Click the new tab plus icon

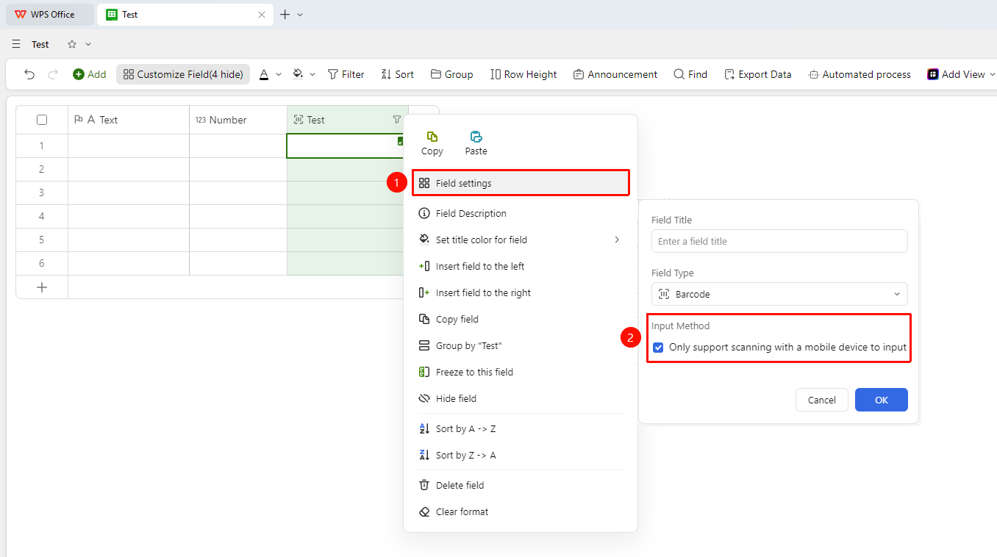tap(285, 15)
